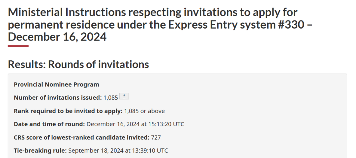
Task: Click 'CRS score of lowest-ranked candidate invited' label
Action: [82, 137]
